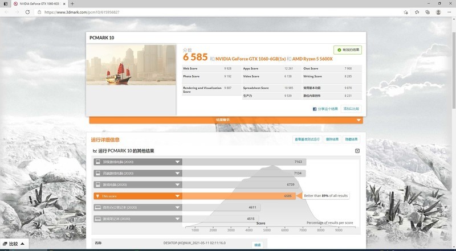Click Rendering and Visualization Score label
Viewport: 456px width, 251px height.
[x=202, y=89]
